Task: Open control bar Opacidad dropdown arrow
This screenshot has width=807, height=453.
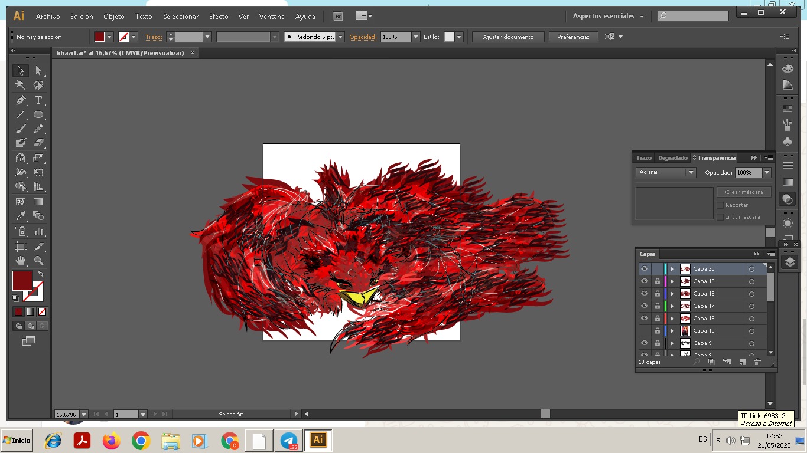Action: coord(416,37)
